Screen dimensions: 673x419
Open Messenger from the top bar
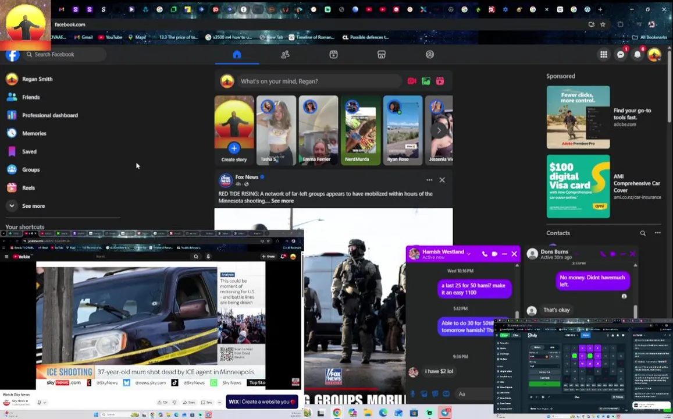click(x=621, y=55)
